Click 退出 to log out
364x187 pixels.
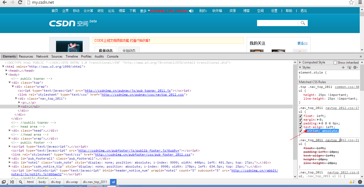304,11
